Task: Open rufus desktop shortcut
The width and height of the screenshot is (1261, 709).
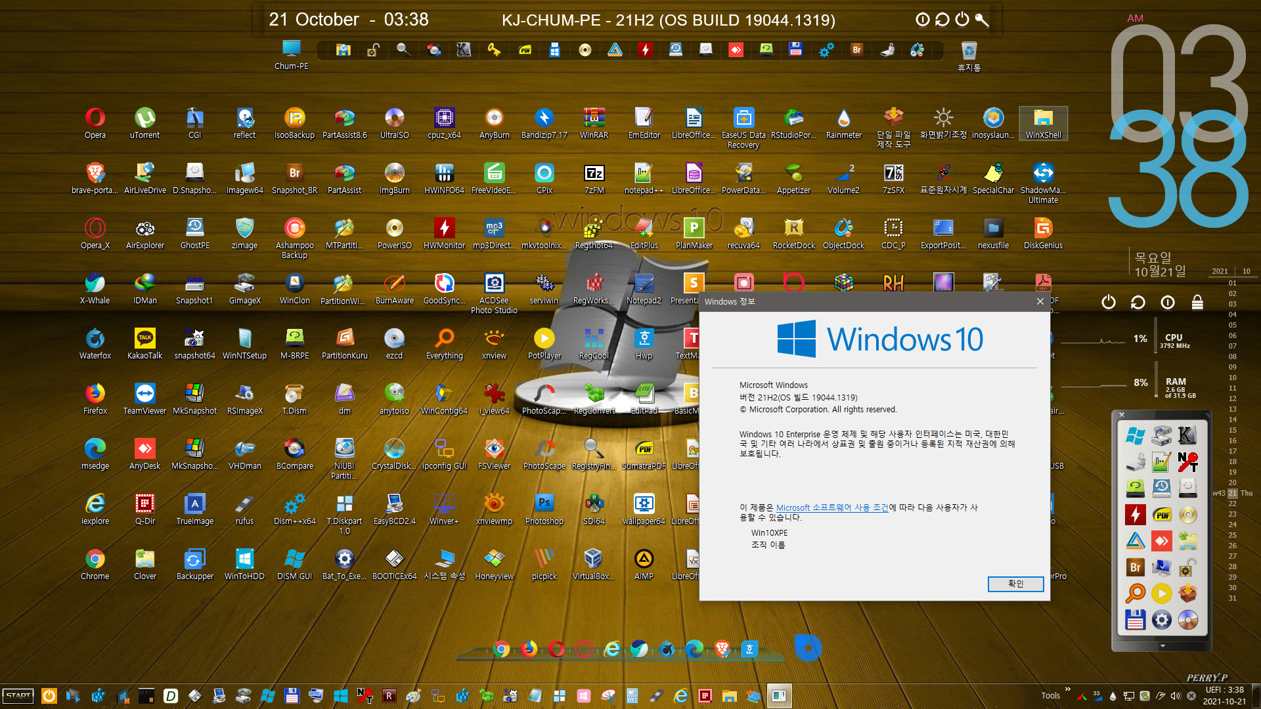Action: 244,509
